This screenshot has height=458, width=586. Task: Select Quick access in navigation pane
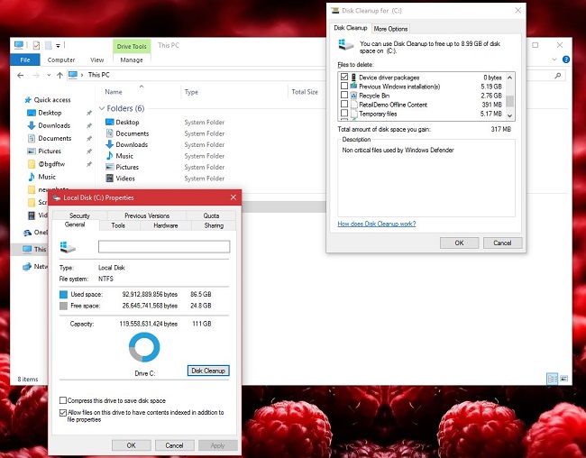coord(52,100)
